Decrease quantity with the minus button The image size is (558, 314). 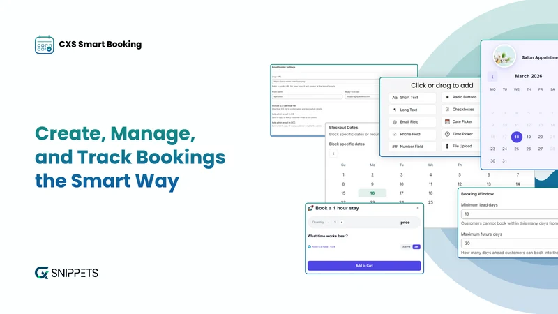(329, 222)
